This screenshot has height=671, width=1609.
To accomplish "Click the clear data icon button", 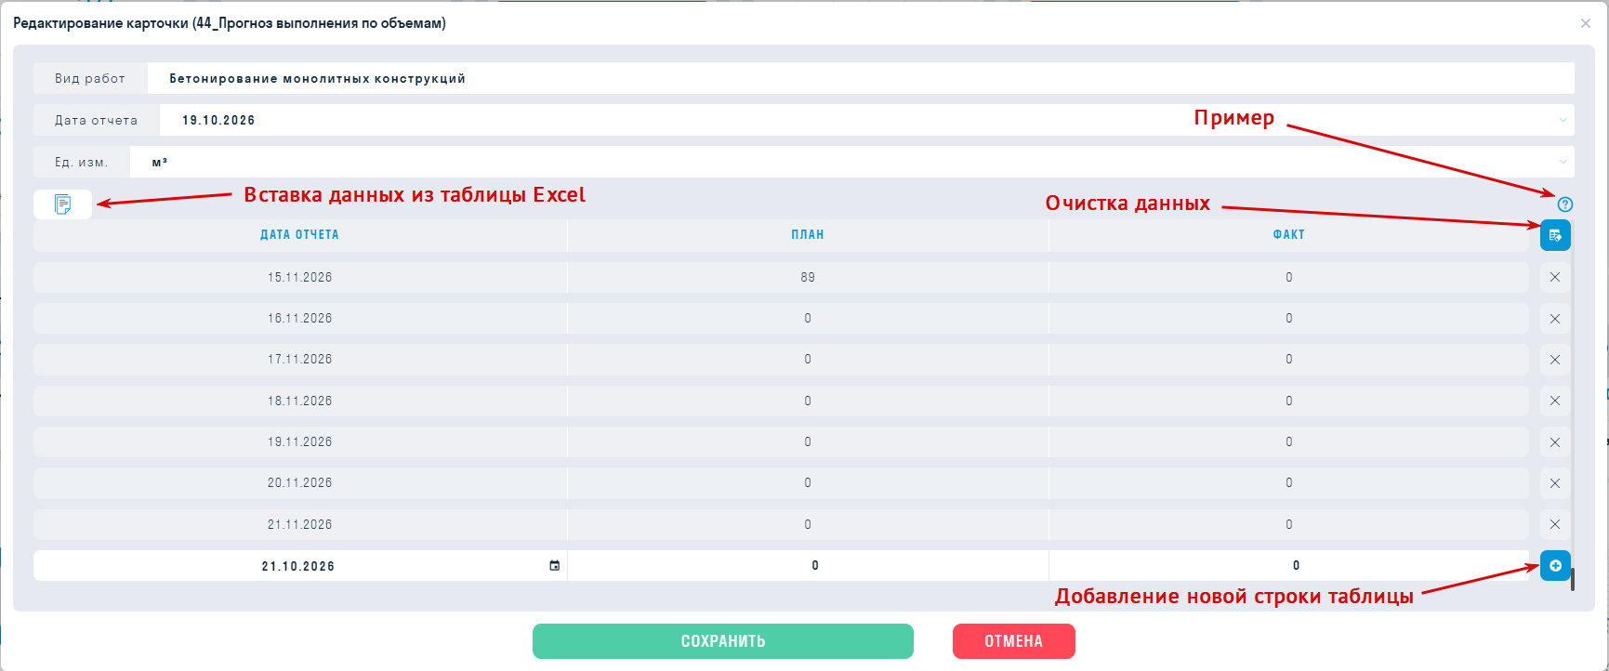I will coord(1555,235).
